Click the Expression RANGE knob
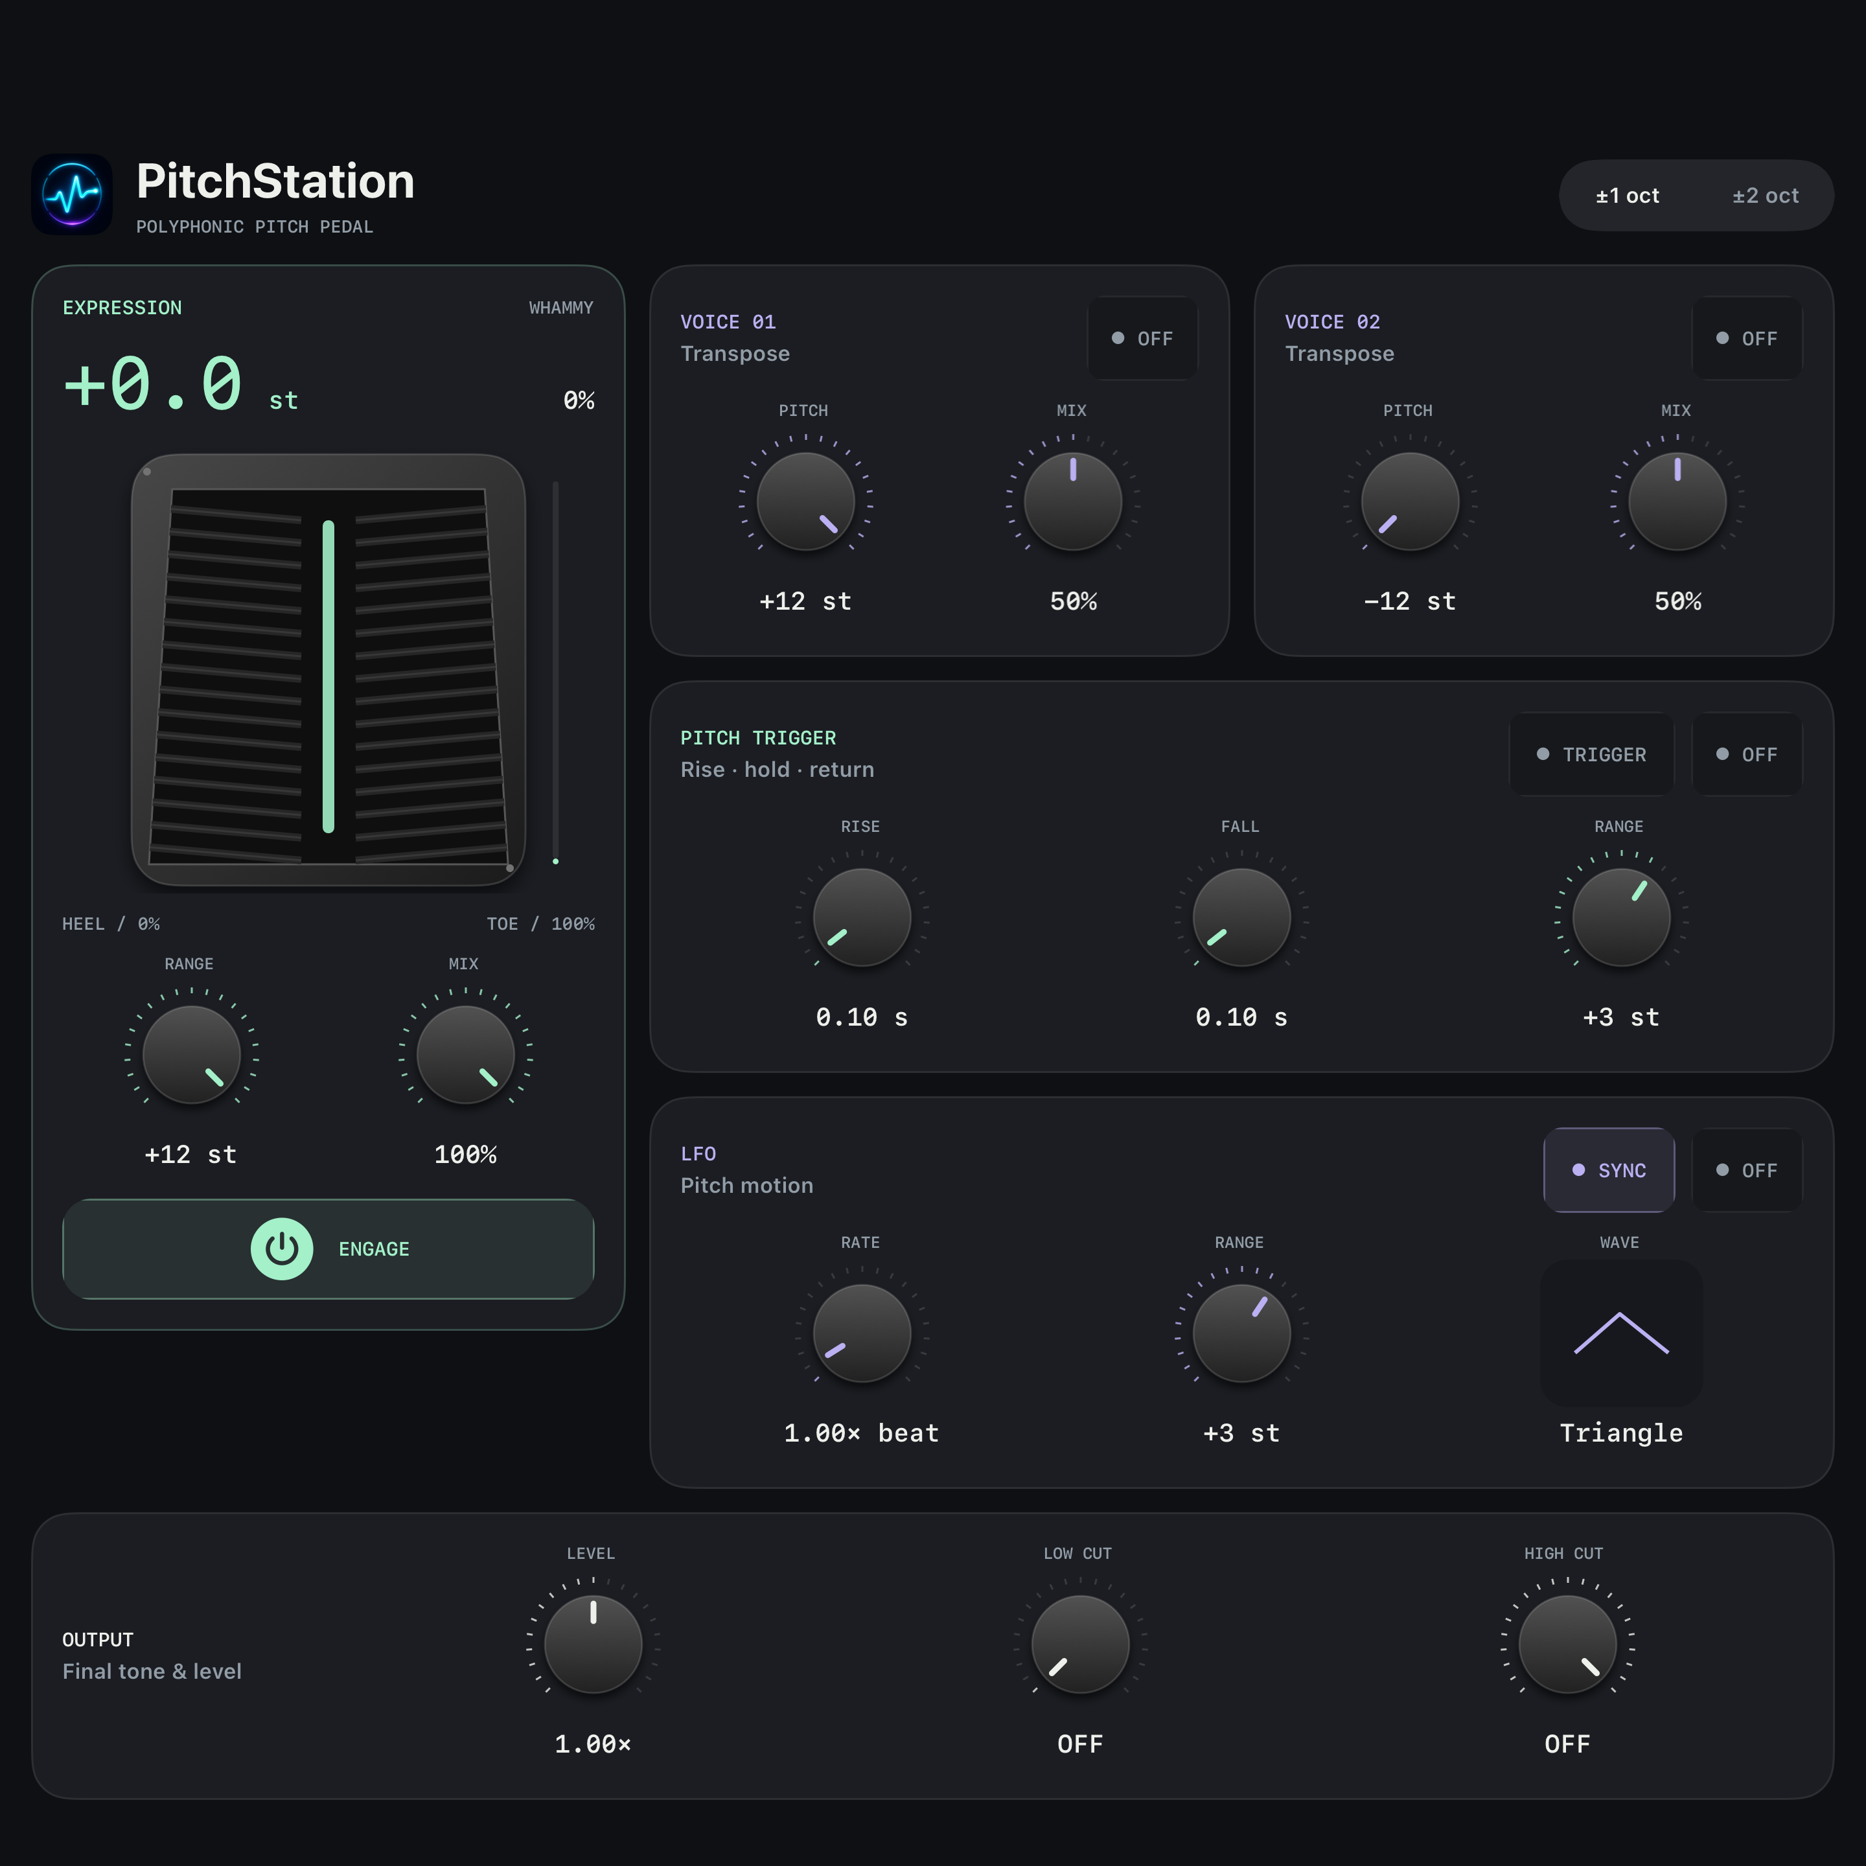1866x1866 pixels. point(191,1055)
